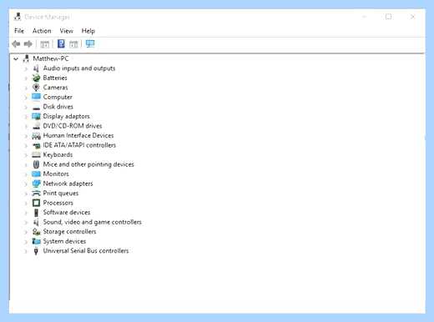
Task: Expand the Universal Serial Bus controllers category
Action: pyautogui.click(x=26, y=251)
